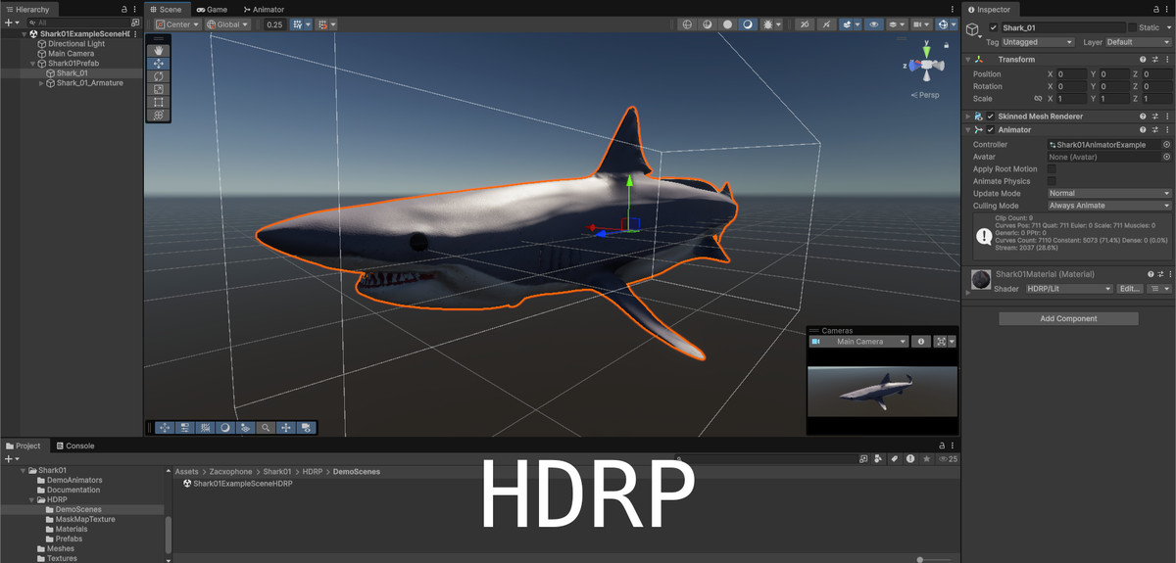Open the Layer Default dropdown

click(x=1138, y=42)
